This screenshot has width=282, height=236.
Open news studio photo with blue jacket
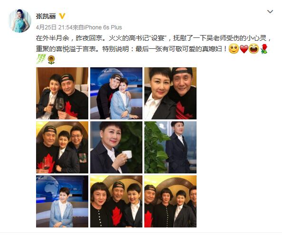click(x=116, y=93)
